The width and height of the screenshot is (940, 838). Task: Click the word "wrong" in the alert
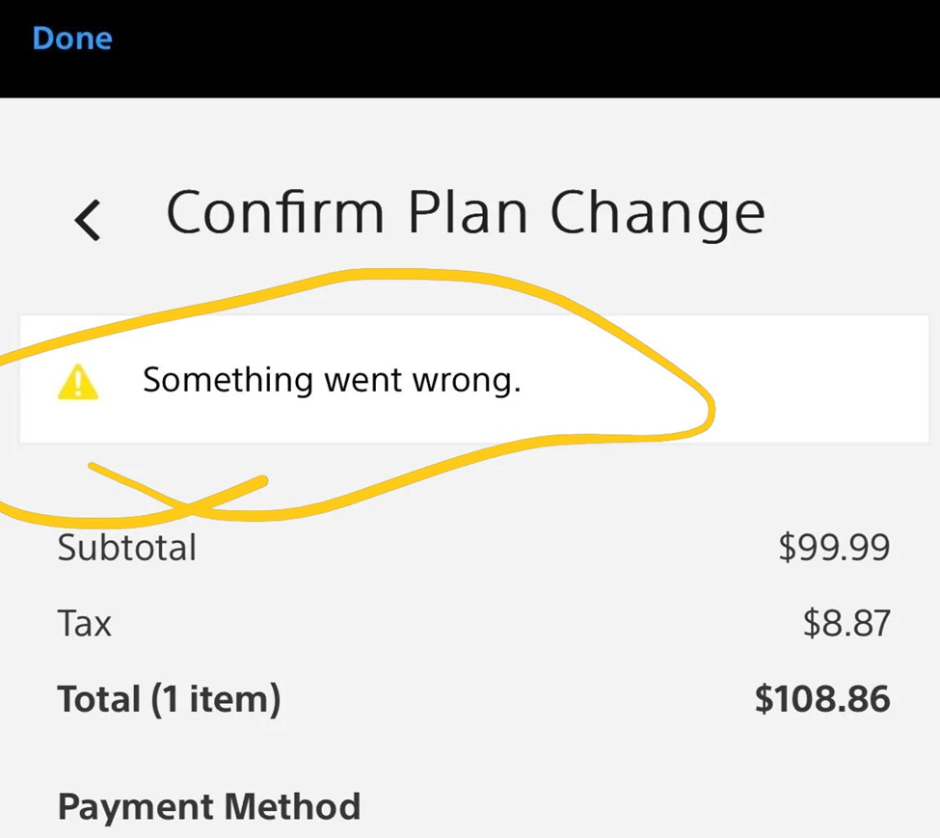coord(467,382)
